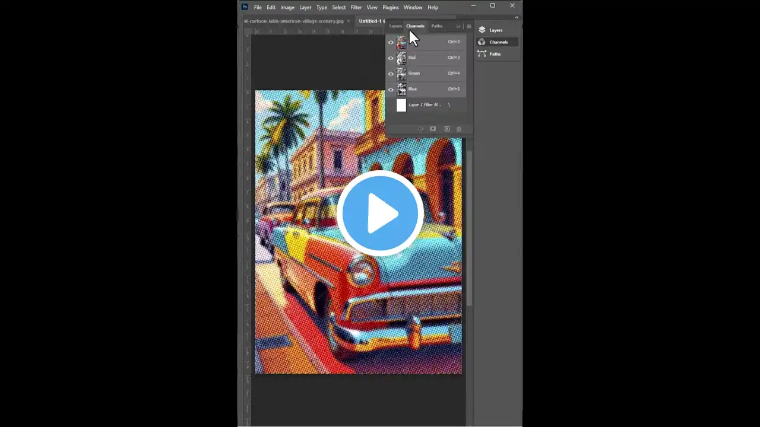Click the Channels icon in the side dock
Screen dimensions: 760x427
pyautogui.click(x=482, y=42)
